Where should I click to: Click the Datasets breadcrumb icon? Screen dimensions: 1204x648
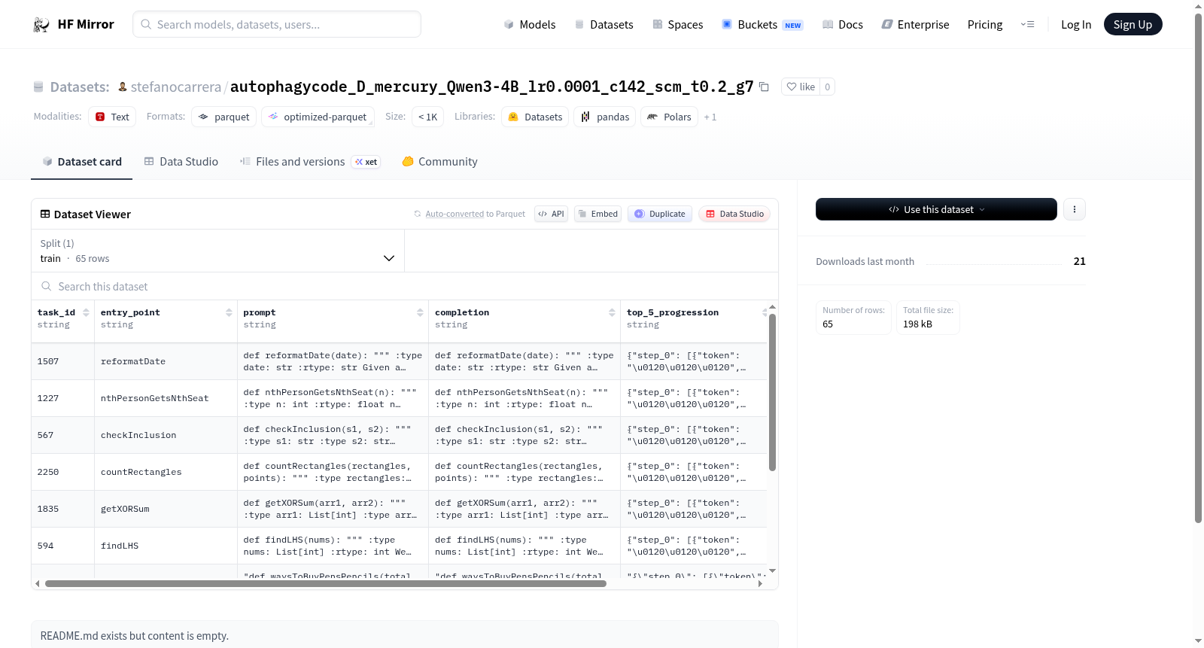tap(38, 87)
